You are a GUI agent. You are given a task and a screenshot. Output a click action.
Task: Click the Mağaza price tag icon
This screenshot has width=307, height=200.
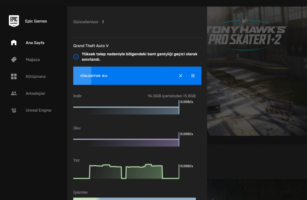point(14,59)
